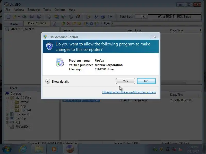Viewport: 206px width, 154px height.
Task: Click Path input field
Action: 156,24
